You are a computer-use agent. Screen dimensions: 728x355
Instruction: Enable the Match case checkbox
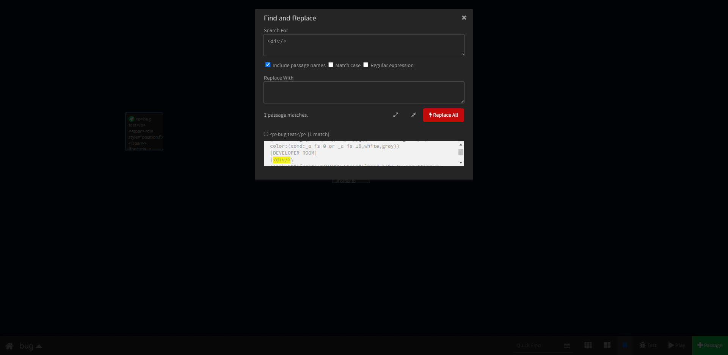330,64
